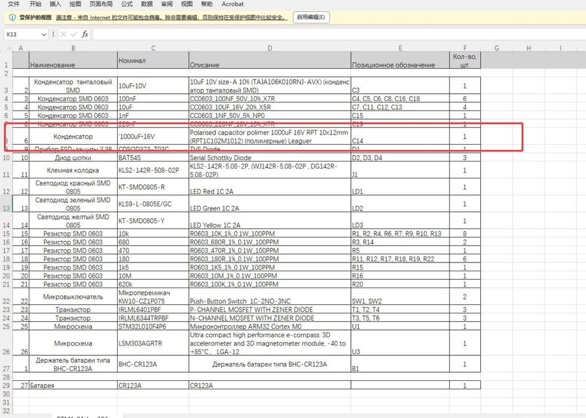Select the cell LSM303AGRTR
Image resolution: width=586 pixels, height=418 pixels.
[153, 343]
